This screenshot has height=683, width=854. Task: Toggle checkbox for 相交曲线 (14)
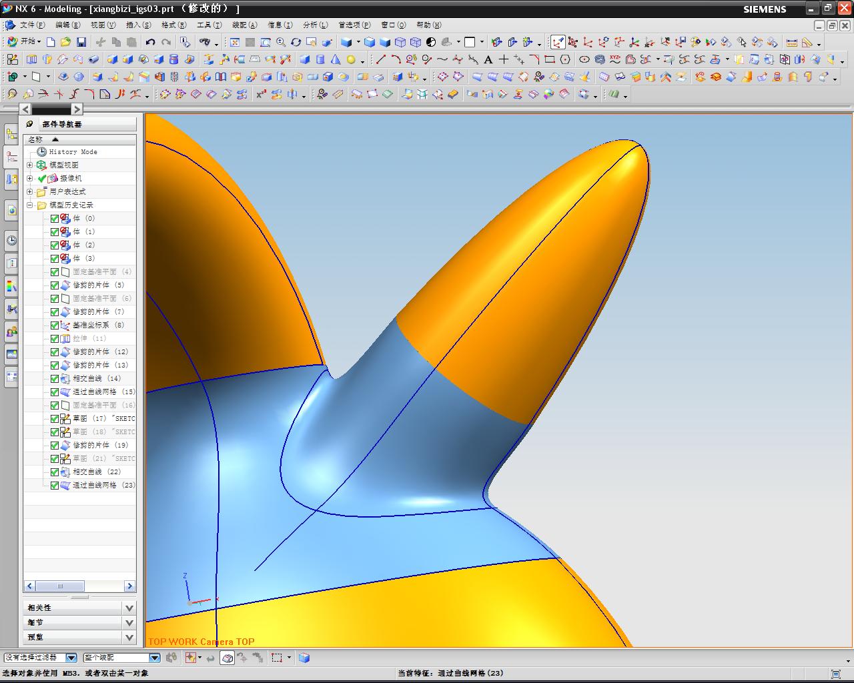click(55, 378)
